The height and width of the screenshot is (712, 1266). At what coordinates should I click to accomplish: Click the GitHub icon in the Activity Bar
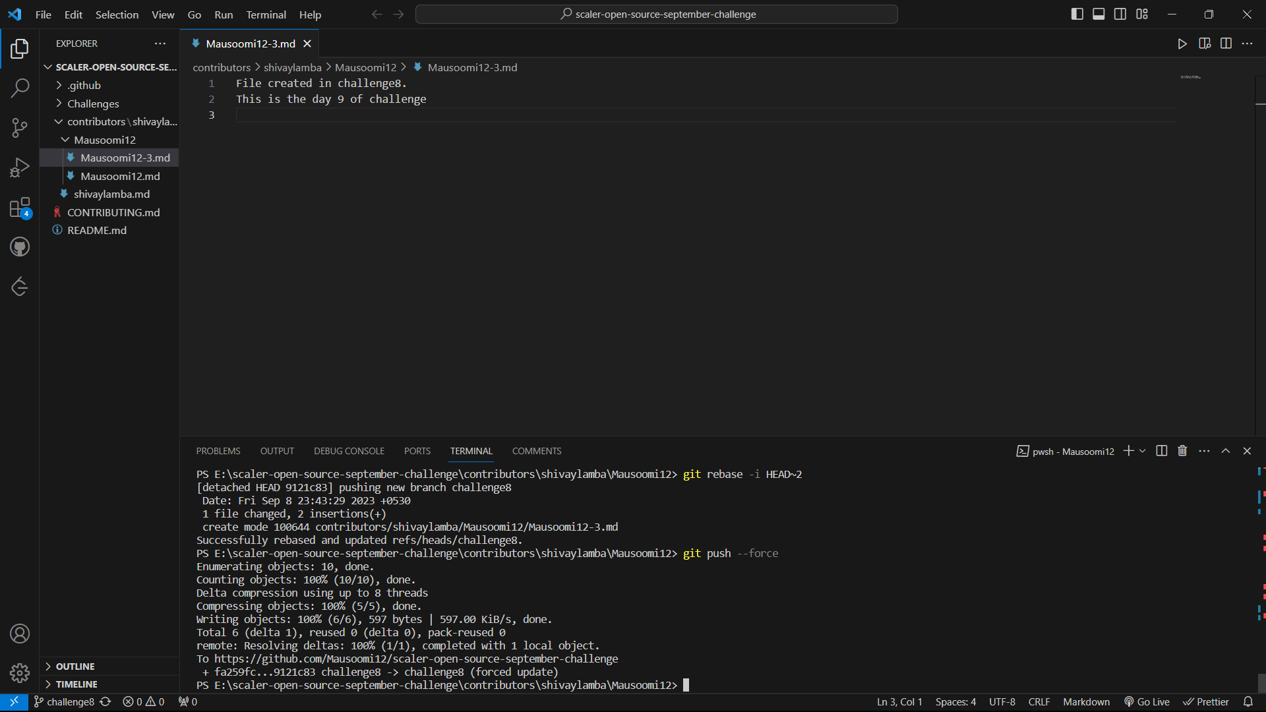point(20,247)
